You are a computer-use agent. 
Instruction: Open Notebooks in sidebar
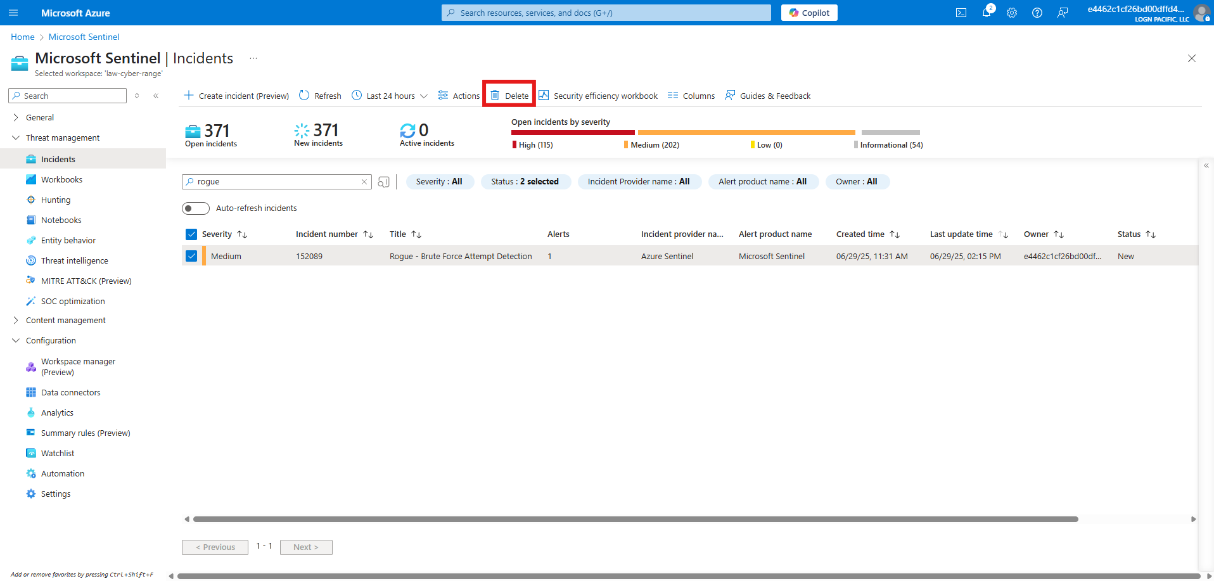pos(61,220)
